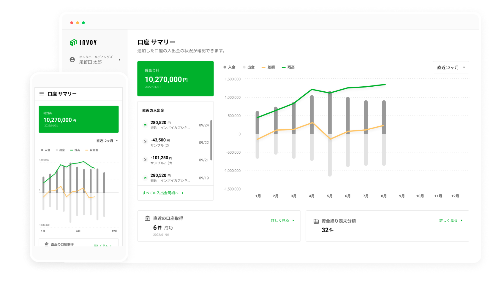The height and width of the screenshot is (305, 493).
Task: Click the bank icon on the mobile 直近の口座取得 card
Action: click(47, 244)
